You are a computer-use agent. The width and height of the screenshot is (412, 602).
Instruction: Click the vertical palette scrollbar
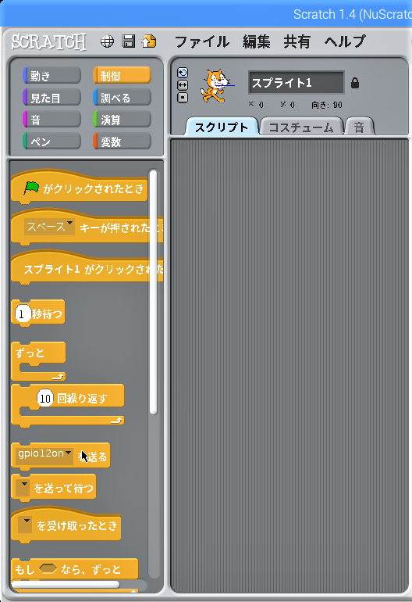tap(153, 292)
